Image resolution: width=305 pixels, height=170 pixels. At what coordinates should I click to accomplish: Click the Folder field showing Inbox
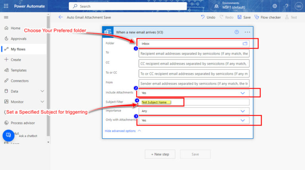click(194, 44)
